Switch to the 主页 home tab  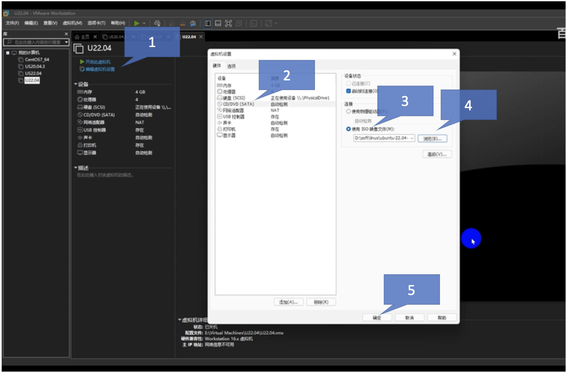[83, 37]
